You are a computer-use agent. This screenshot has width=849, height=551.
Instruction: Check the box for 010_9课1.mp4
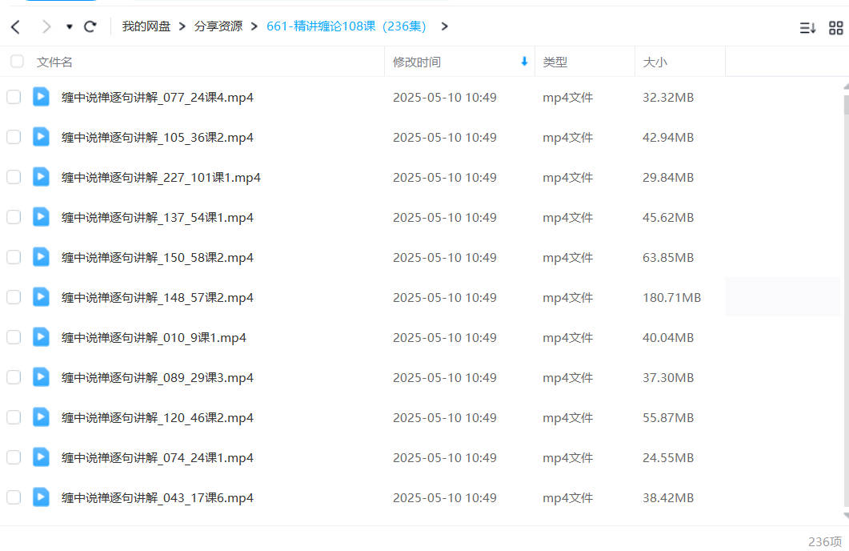pyautogui.click(x=14, y=337)
